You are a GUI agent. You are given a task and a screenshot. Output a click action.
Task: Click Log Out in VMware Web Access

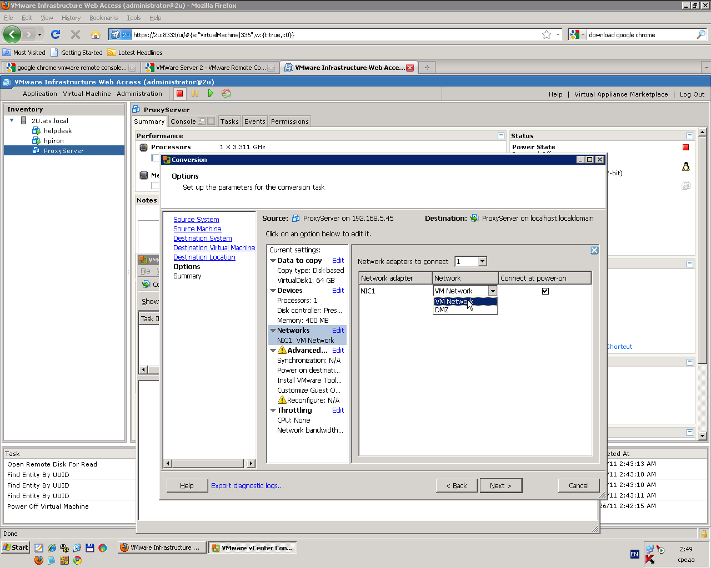692,94
